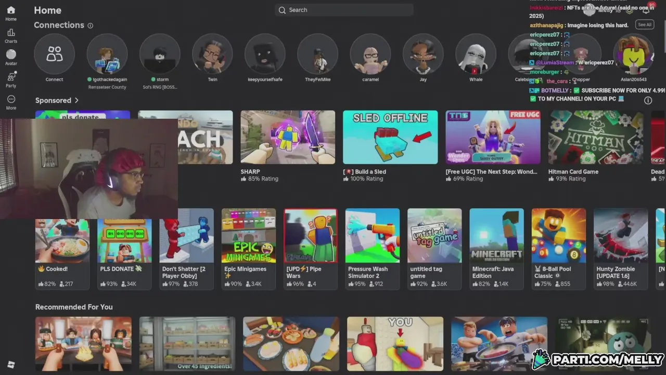
Task: Click 'Rensselaer County' under Igothackedagain
Action: tap(107, 87)
